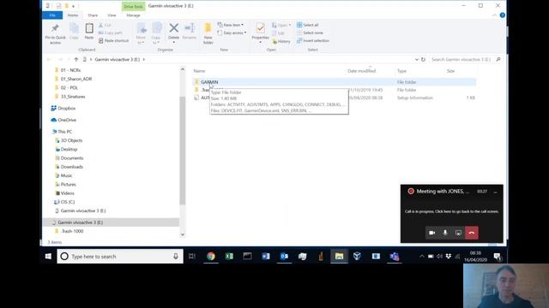Screen dimensions: 549x308
Task: Click the taskbar Type here to search box
Action: 120,257
